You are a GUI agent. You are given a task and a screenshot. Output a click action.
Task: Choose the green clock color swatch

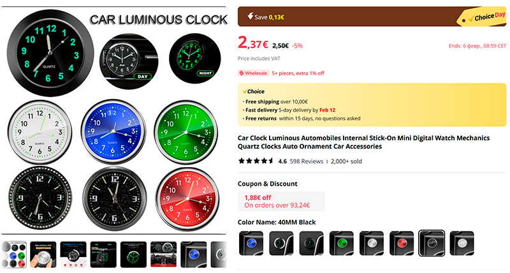(341, 243)
